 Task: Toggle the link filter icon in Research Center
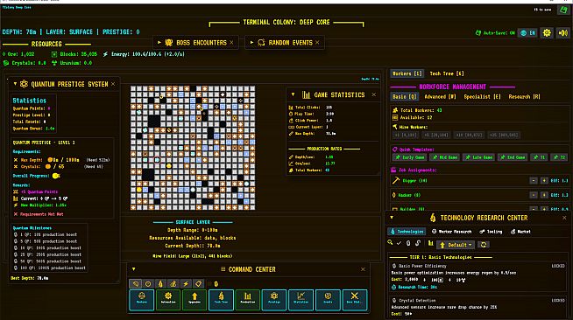click(418, 243)
